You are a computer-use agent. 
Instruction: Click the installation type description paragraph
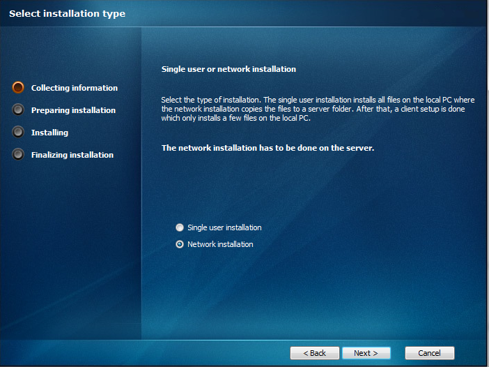point(318,109)
